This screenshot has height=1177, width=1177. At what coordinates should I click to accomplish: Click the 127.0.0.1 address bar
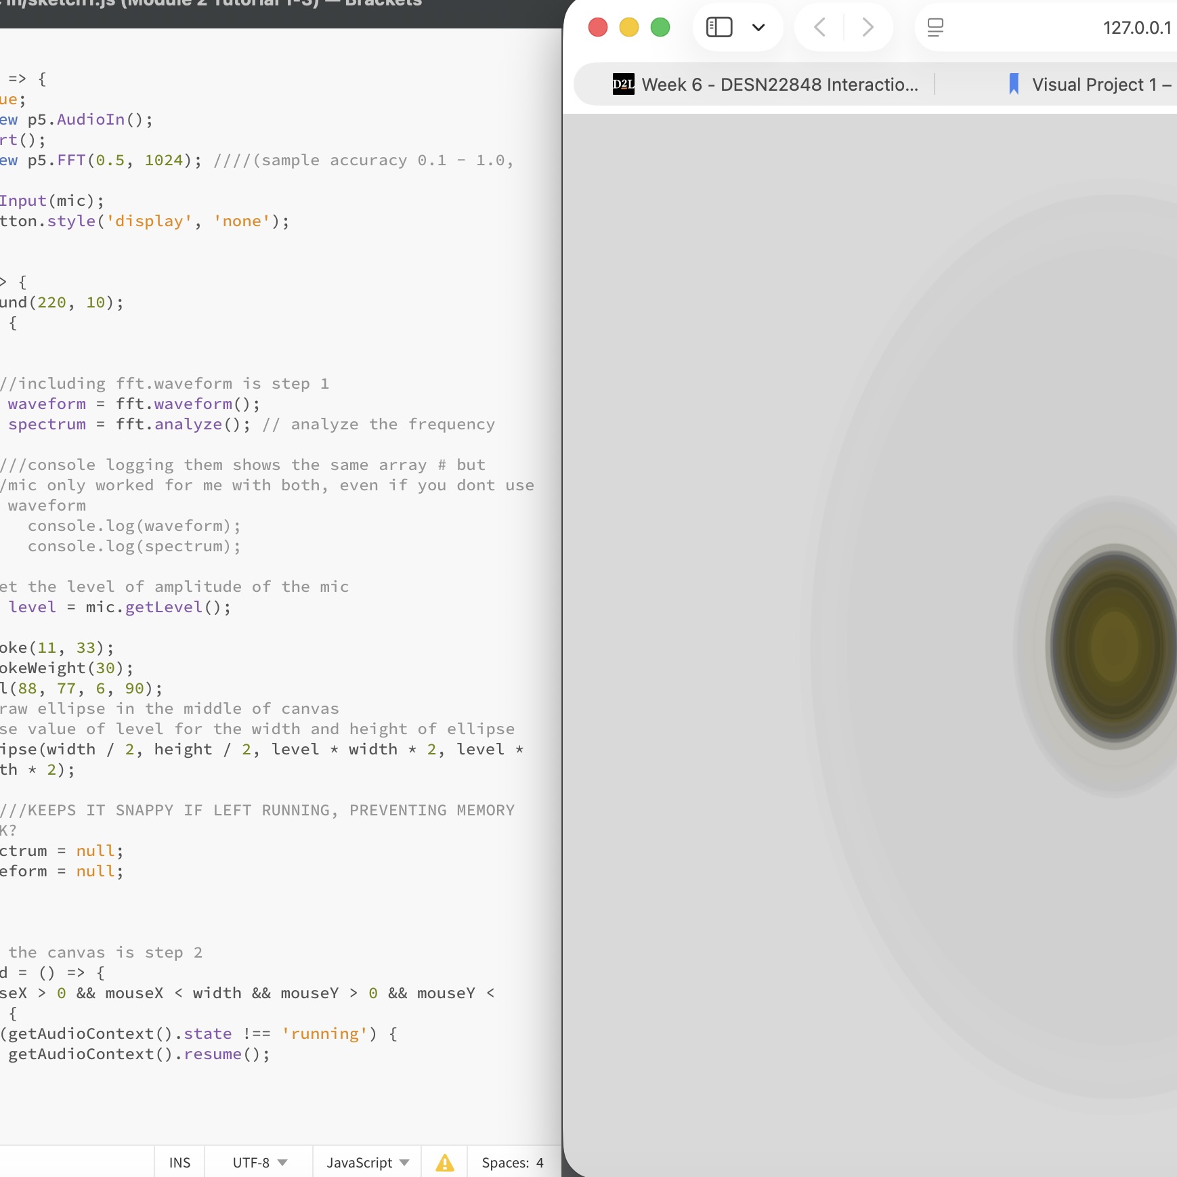[1137, 27]
